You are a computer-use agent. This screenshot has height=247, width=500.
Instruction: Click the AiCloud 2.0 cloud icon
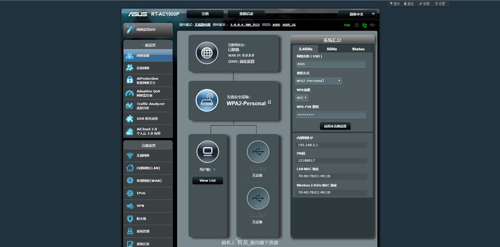pyautogui.click(x=129, y=131)
